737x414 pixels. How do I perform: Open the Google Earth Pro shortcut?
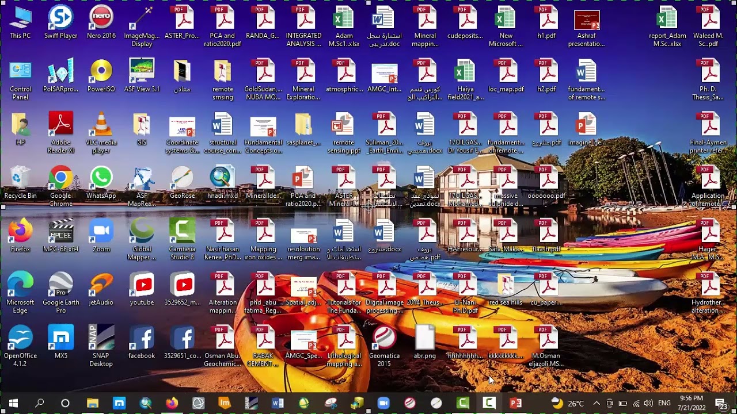point(60,293)
